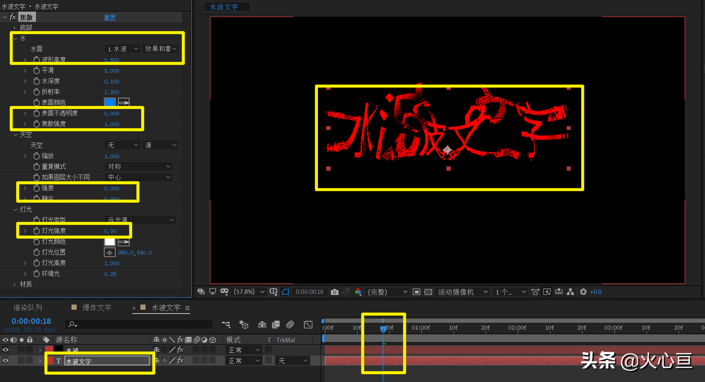Click the Draft 3D icon in the timeline

click(x=244, y=325)
